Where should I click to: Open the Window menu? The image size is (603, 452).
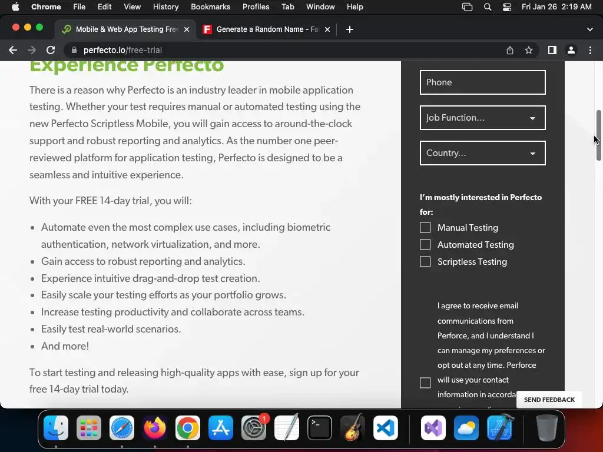320,7
